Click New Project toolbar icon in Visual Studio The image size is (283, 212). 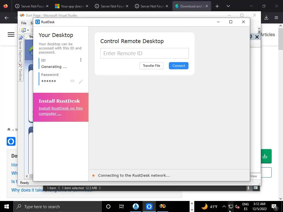(23, 30)
